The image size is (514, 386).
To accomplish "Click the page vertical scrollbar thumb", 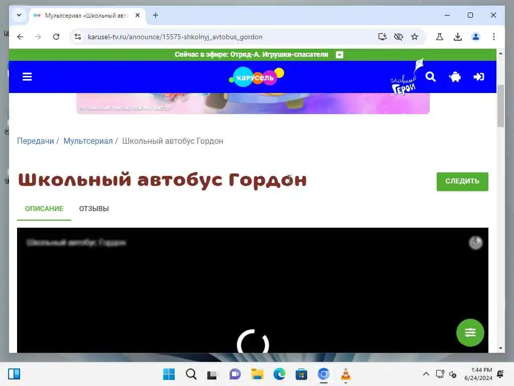I will click(x=500, y=106).
